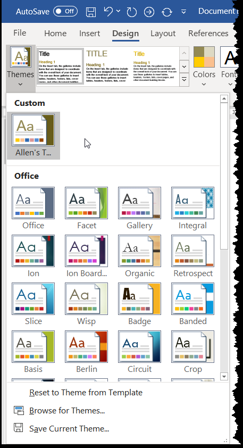
Task: Click Reset to Theme from Template
Action: [86, 393]
